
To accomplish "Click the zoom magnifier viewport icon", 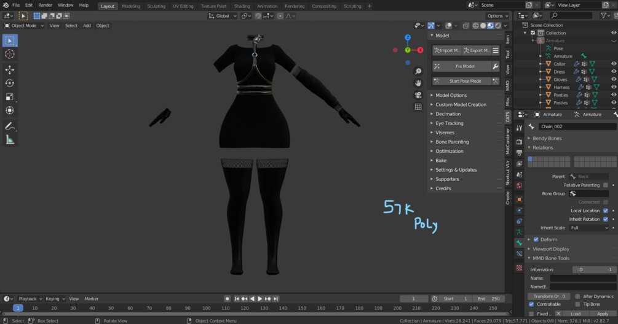I will pyautogui.click(x=418, y=71).
